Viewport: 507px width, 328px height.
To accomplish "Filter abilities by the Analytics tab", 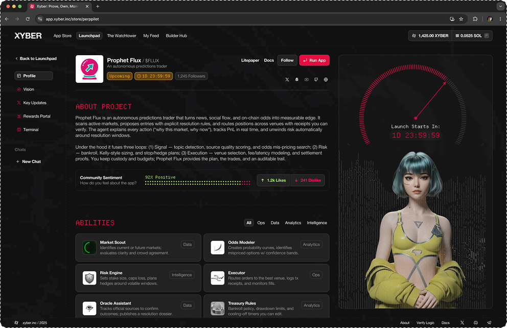I will tap(293, 223).
